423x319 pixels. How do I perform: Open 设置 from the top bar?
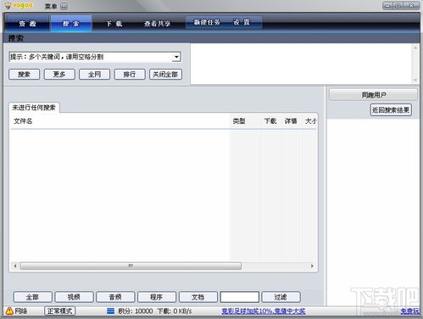click(242, 22)
